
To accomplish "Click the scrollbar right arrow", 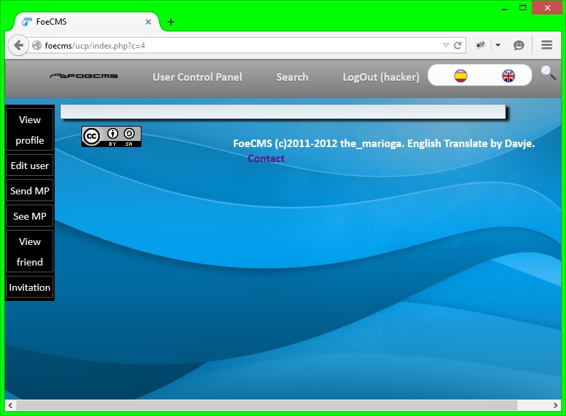I will (556, 406).
